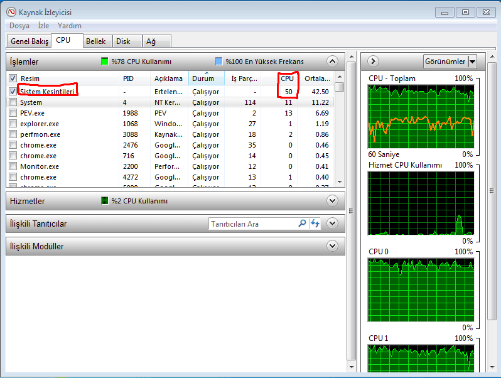Toggle the select-all checkbox next to Resim
The image size is (501, 378).
13,78
